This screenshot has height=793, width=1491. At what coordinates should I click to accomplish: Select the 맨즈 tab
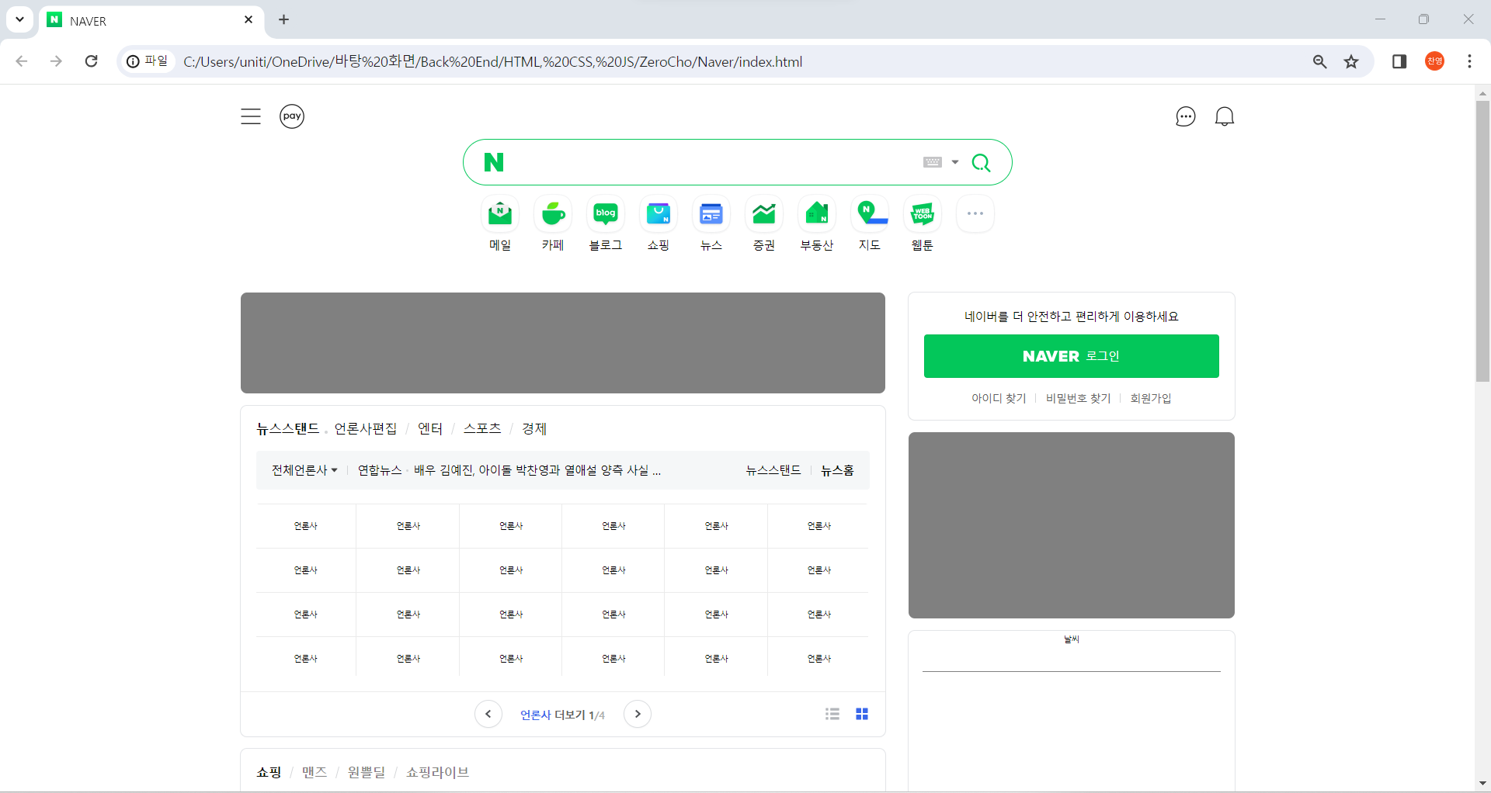(x=315, y=772)
